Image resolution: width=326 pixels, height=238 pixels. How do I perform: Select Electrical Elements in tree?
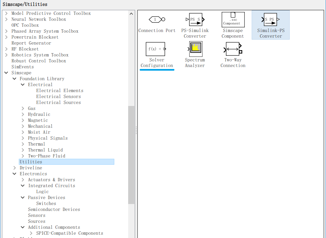tap(60, 91)
